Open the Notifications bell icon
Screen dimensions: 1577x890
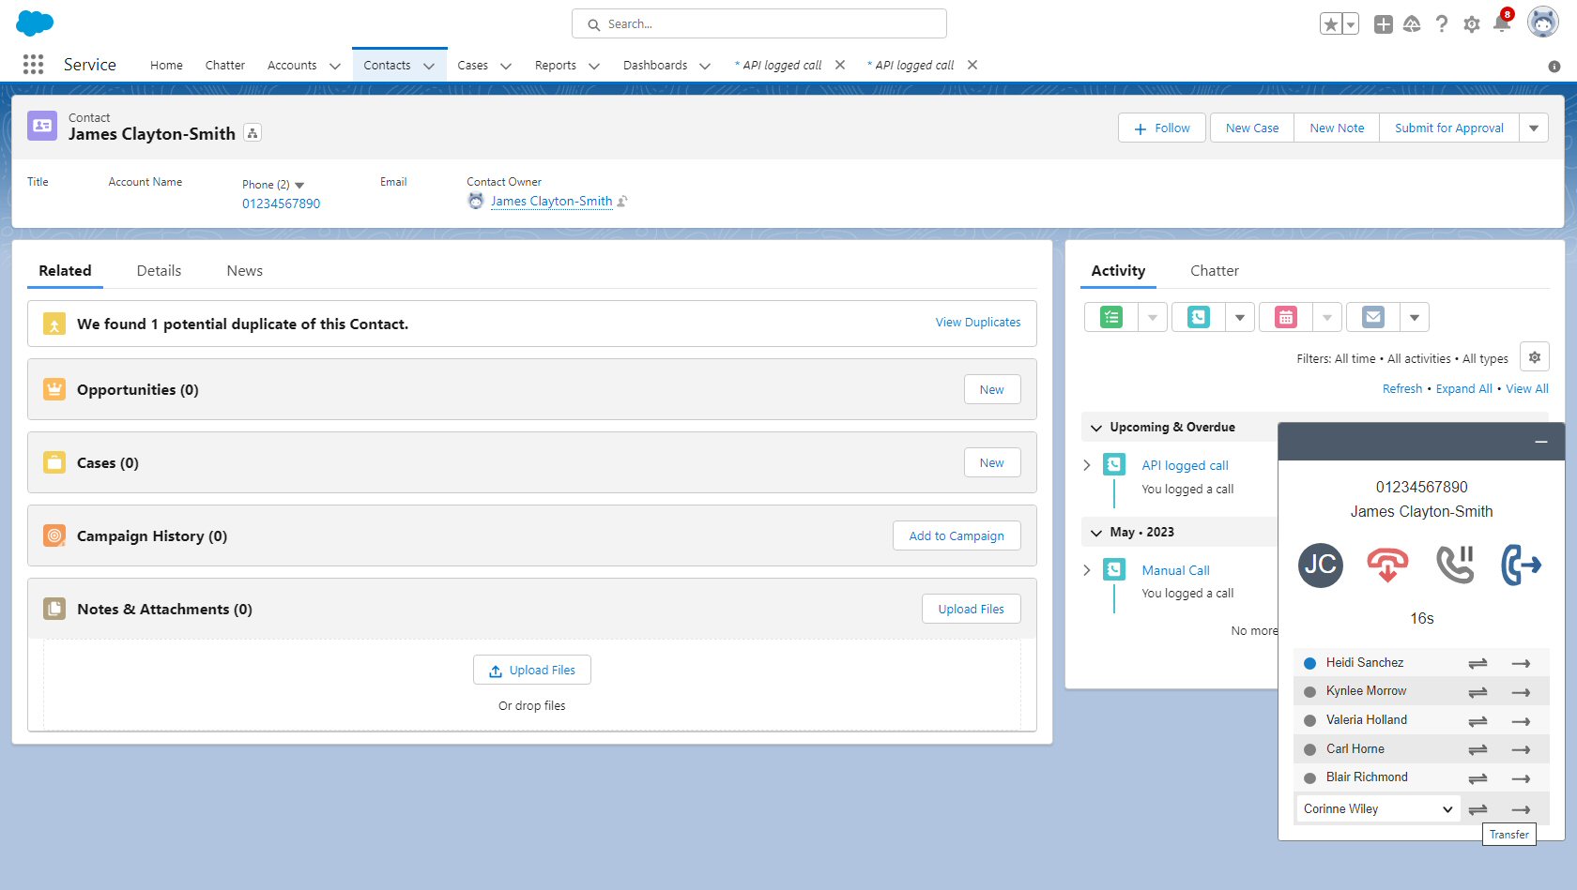pyautogui.click(x=1502, y=24)
